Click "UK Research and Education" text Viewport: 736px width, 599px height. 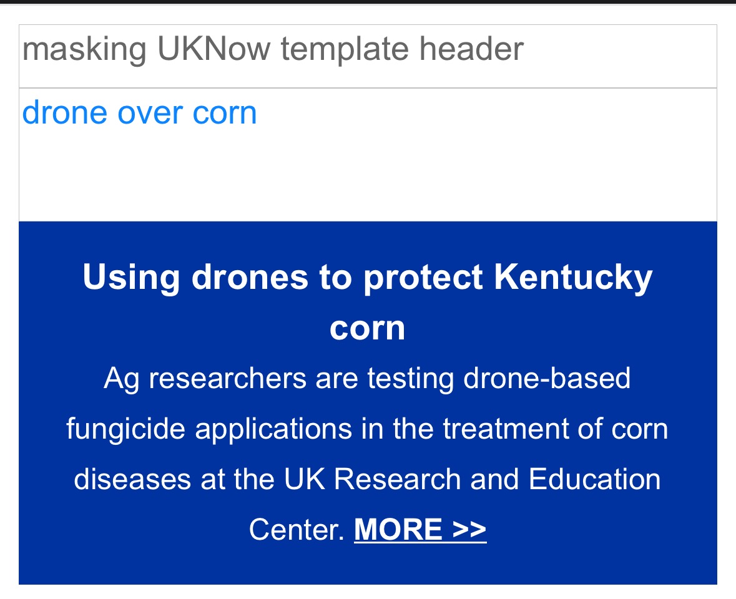[x=473, y=479]
